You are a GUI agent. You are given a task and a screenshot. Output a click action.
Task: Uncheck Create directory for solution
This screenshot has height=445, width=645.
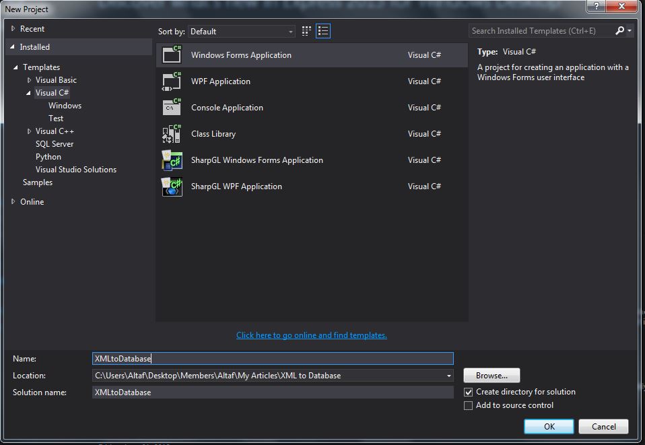pyautogui.click(x=467, y=392)
